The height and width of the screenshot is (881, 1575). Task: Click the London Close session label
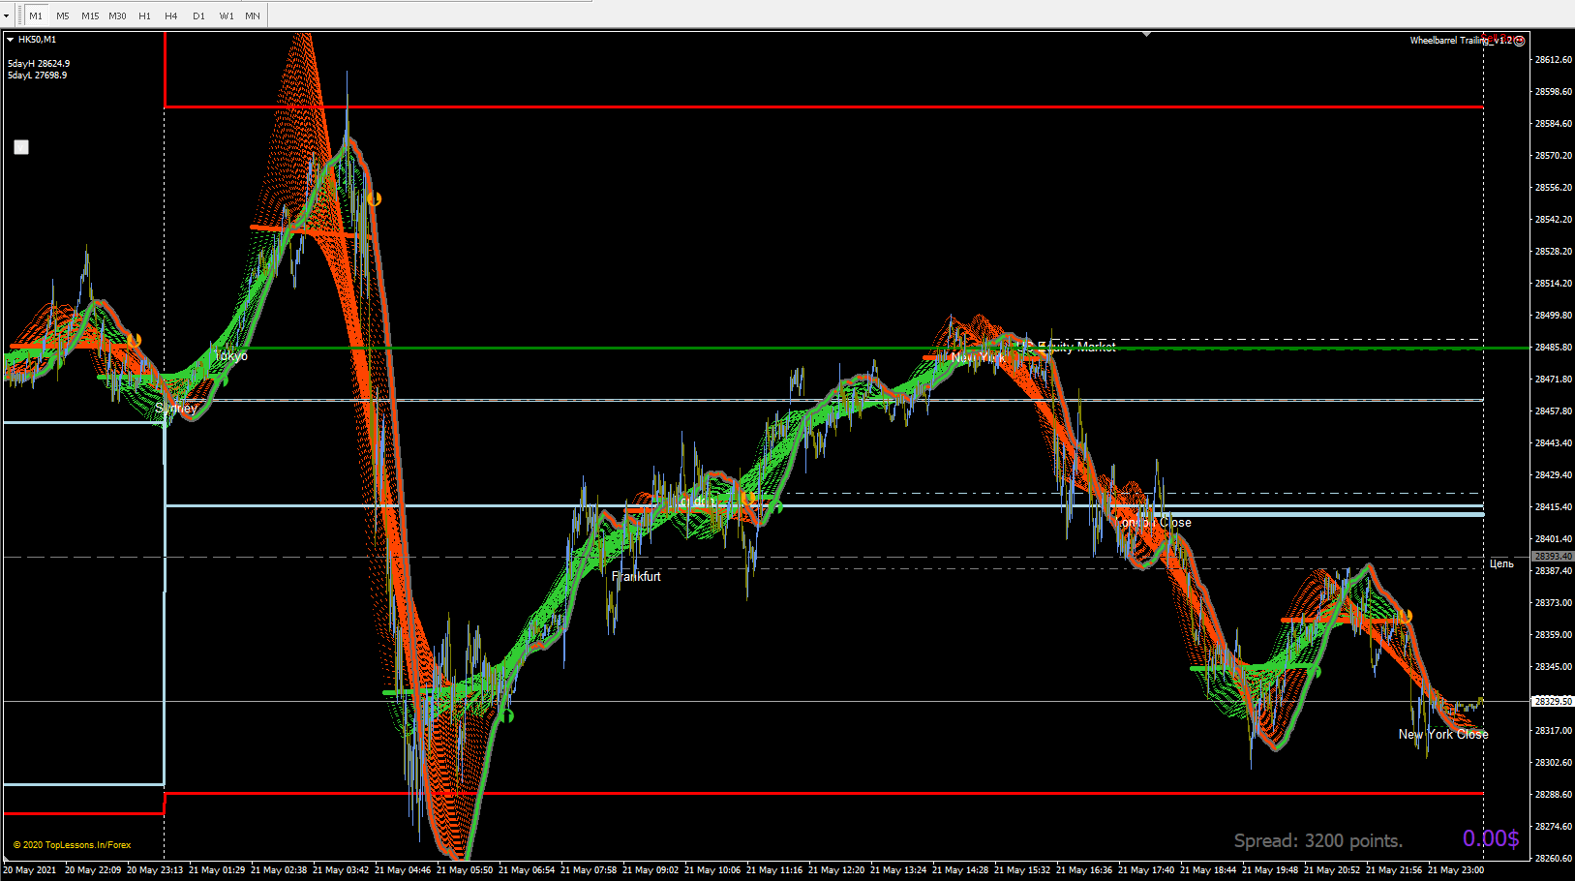(1154, 523)
